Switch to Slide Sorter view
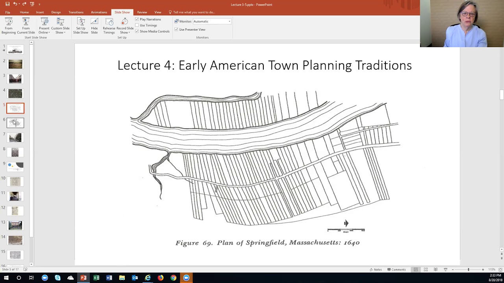 coord(426,269)
